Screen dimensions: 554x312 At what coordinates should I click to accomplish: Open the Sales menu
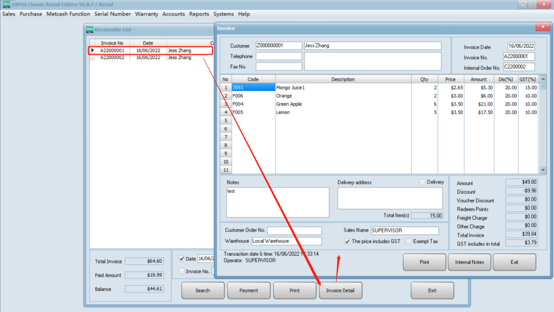(x=9, y=14)
